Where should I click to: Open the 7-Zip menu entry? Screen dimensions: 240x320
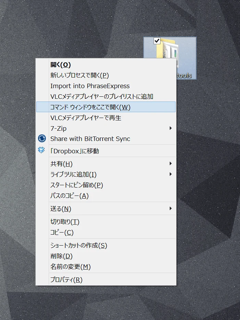pos(106,128)
